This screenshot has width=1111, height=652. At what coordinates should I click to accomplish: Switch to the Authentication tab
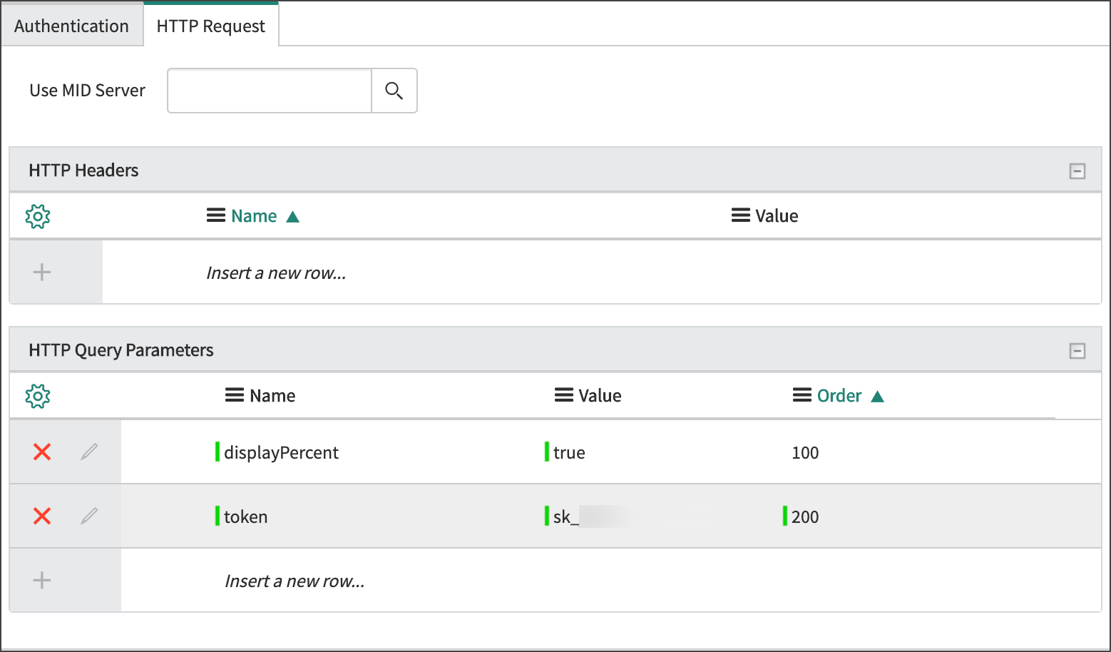pyautogui.click(x=71, y=25)
